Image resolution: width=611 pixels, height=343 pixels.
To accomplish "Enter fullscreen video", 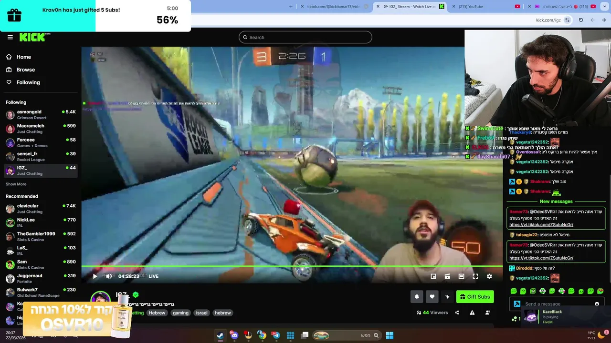I will coord(475,276).
